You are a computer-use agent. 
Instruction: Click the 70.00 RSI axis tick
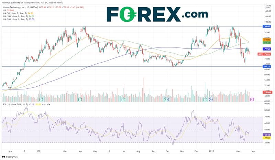pos(267,117)
